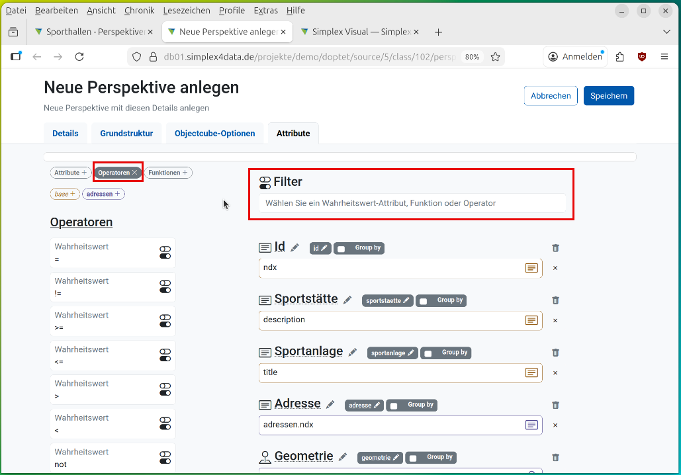The image size is (681, 475).
Task: Remove the ndx value with x icon
Action: click(x=555, y=268)
